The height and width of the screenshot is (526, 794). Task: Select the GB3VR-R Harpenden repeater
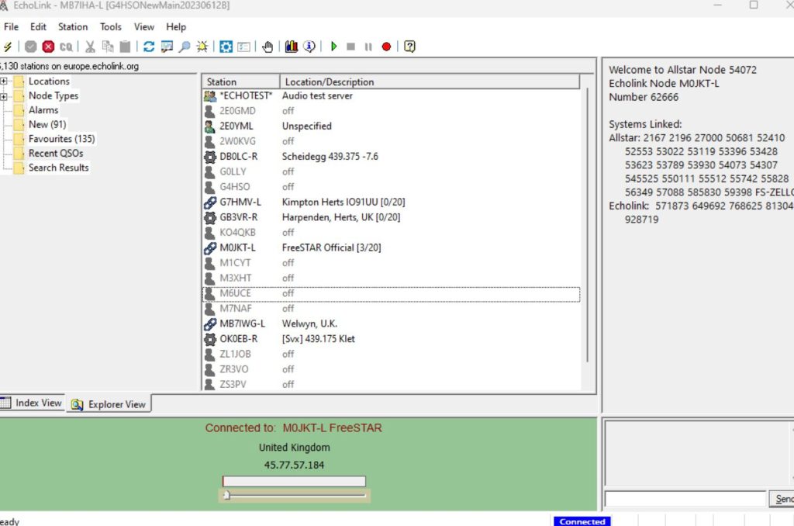click(391, 217)
